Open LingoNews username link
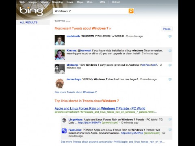Image resolution: width=195 pixels, height=146 pixels. click(x=76, y=120)
